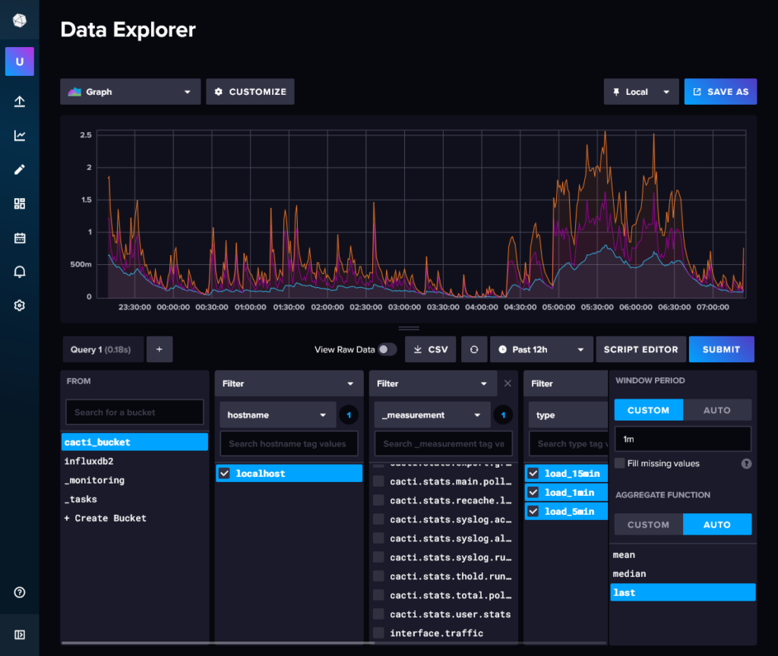Open Alerts via the bell icon
Image resolution: width=778 pixels, height=656 pixels.
[x=19, y=271]
